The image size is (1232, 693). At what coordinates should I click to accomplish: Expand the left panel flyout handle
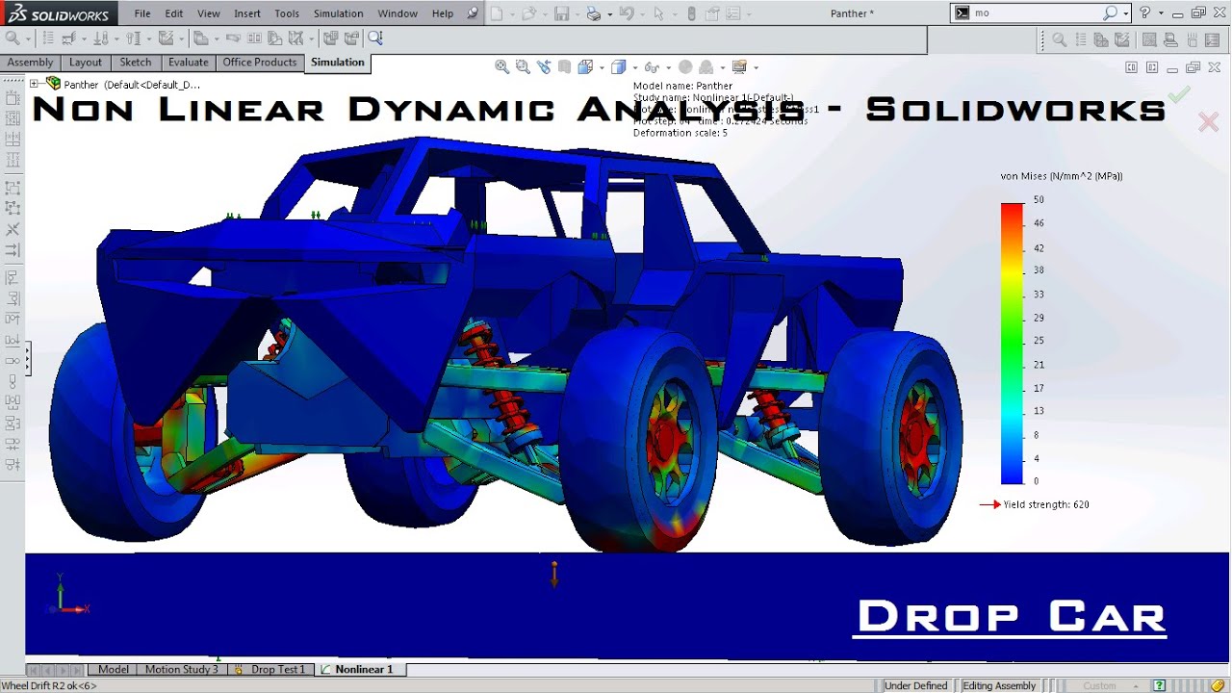[x=27, y=360]
